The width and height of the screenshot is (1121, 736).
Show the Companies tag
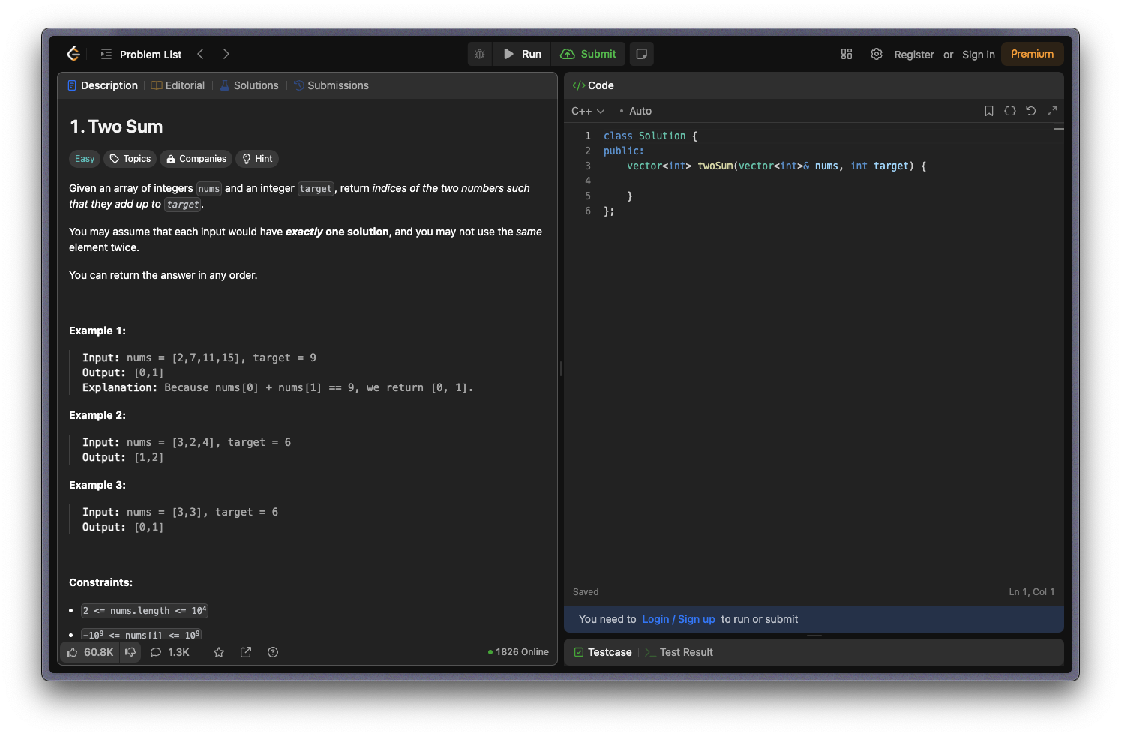click(196, 159)
